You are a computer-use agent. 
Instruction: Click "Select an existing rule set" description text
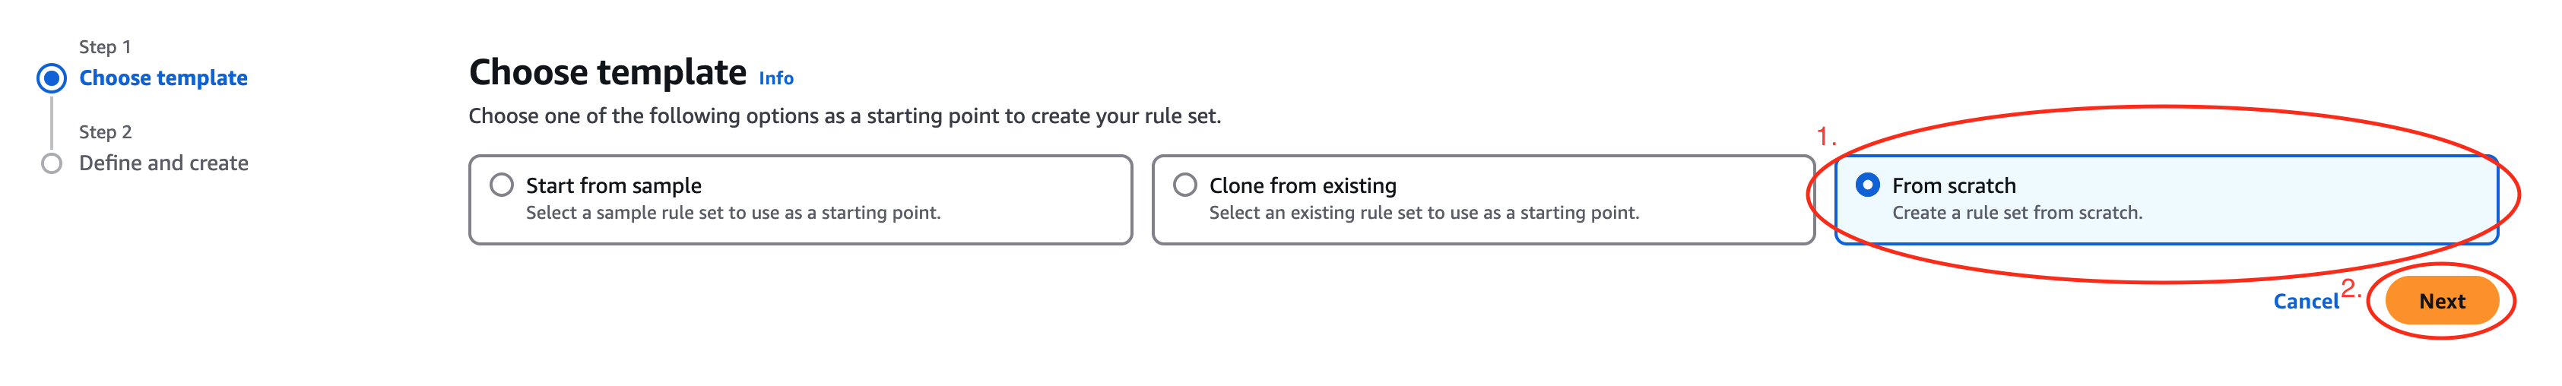(x=1423, y=213)
